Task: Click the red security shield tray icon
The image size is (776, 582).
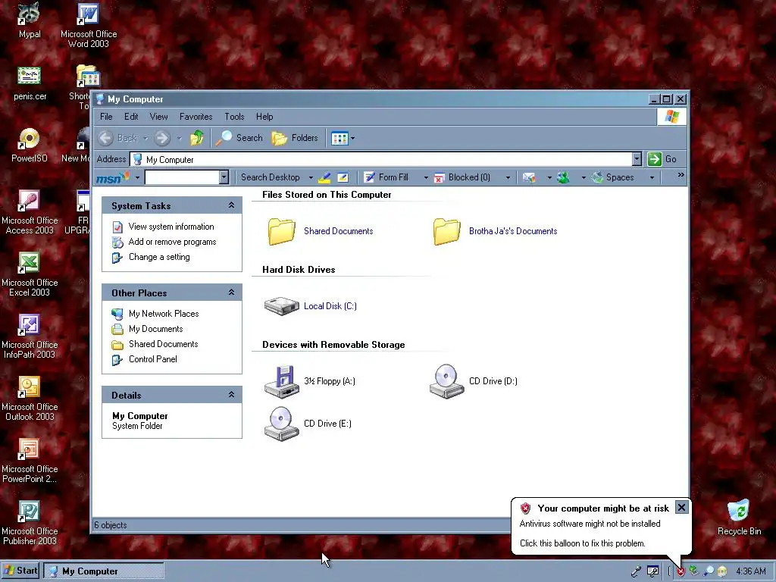Action: point(681,571)
